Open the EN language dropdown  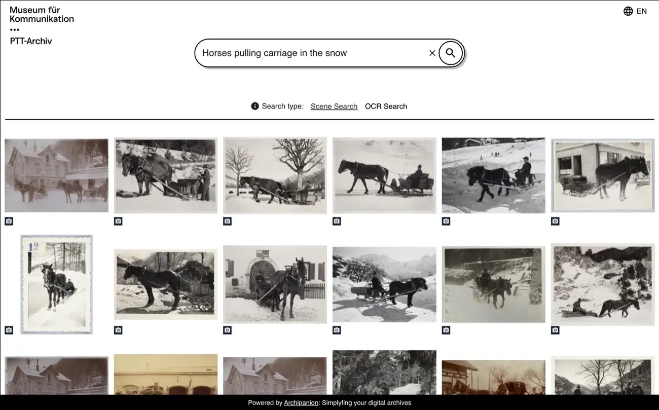click(641, 11)
